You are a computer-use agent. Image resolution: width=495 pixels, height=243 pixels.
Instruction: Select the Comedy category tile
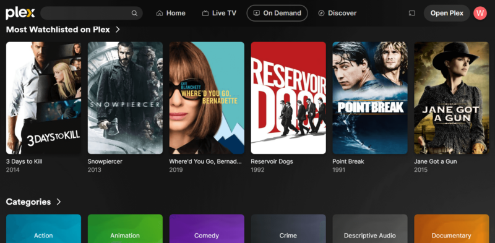coord(207,229)
